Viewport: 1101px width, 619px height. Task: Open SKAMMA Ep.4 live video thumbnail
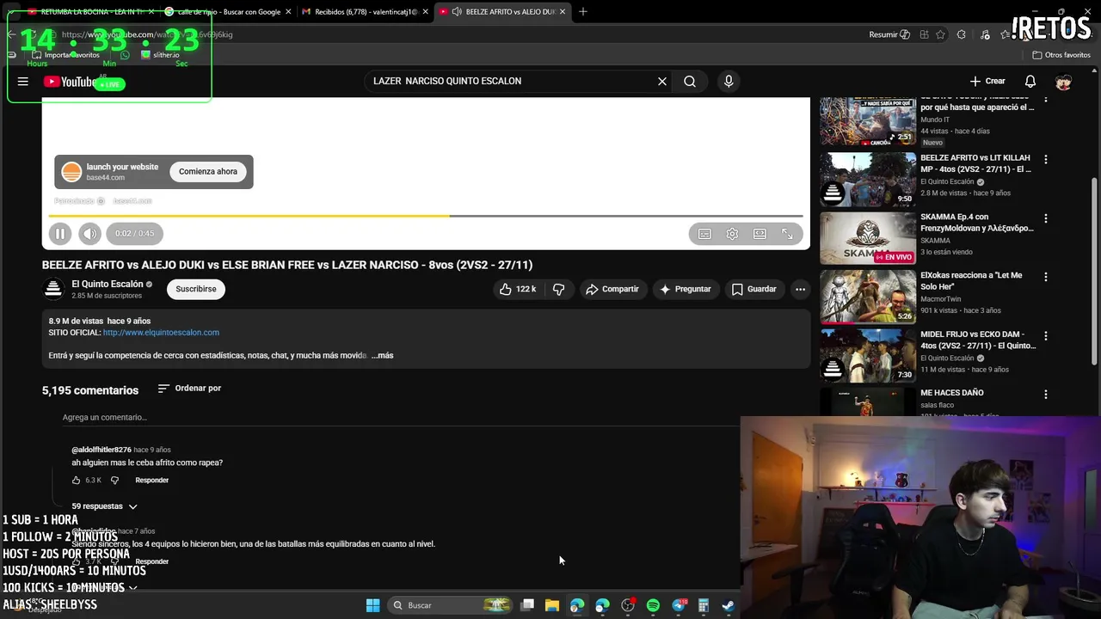point(867,238)
